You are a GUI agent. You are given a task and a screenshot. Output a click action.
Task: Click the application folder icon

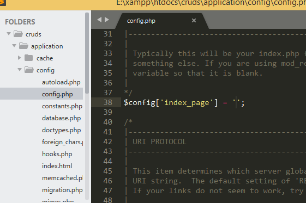(23, 46)
